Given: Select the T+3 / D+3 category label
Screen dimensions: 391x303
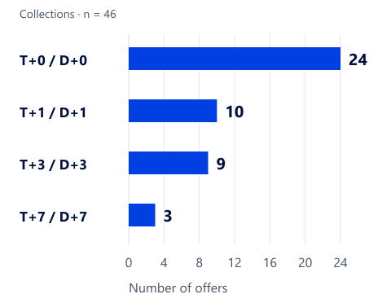Looking at the screenshot, I should tap(53, 165).
